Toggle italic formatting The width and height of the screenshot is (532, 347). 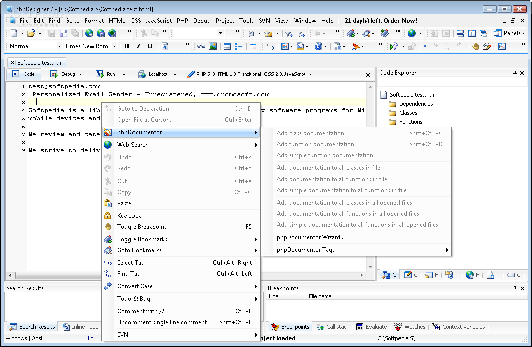pos(138,47)
